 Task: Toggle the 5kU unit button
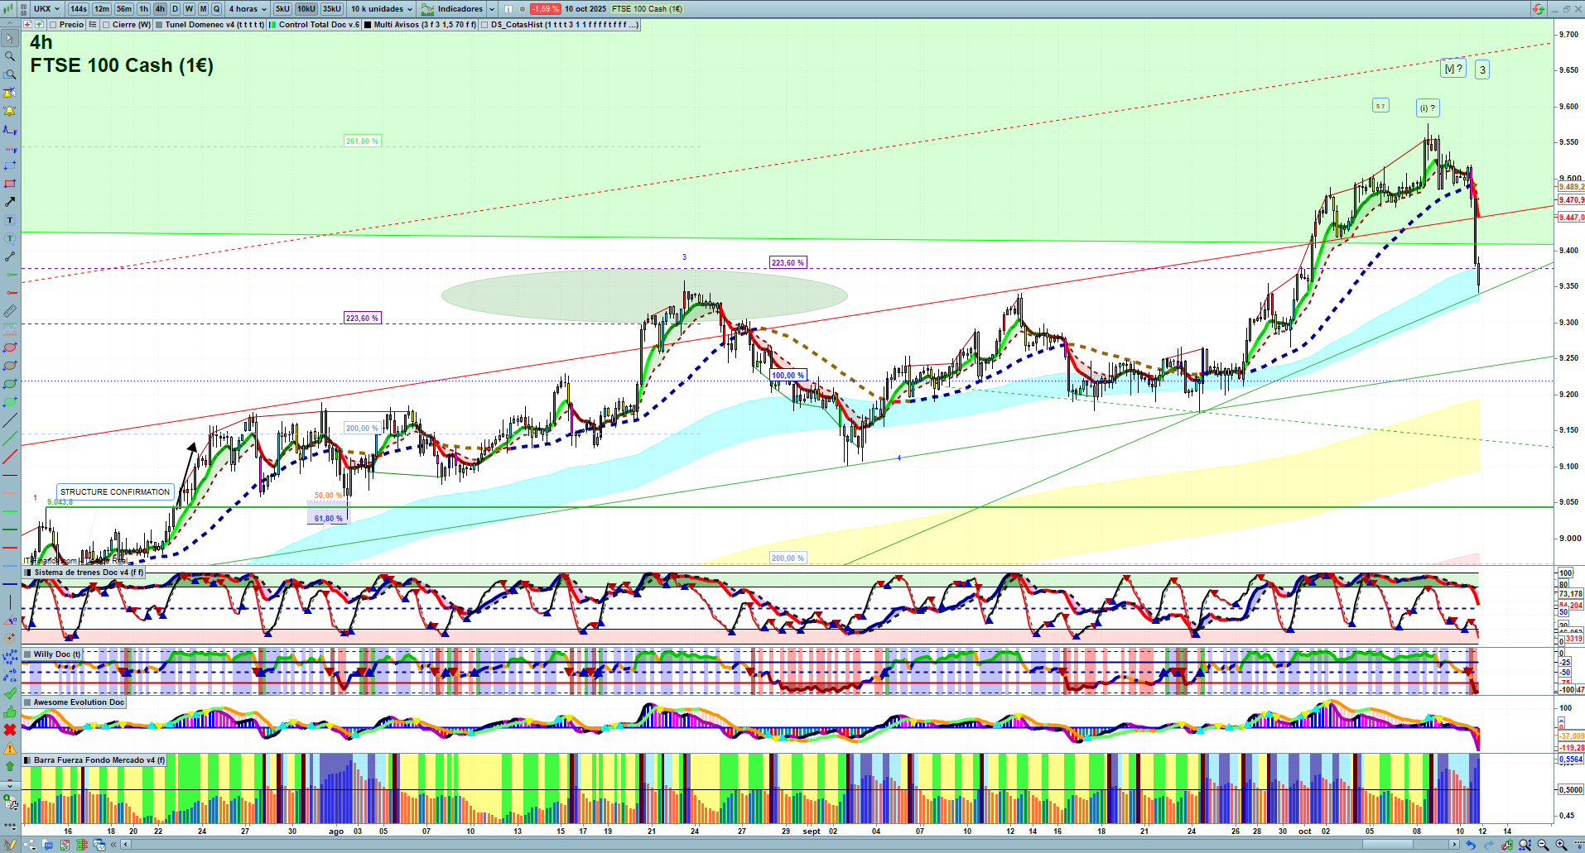[x=282, y=9]
